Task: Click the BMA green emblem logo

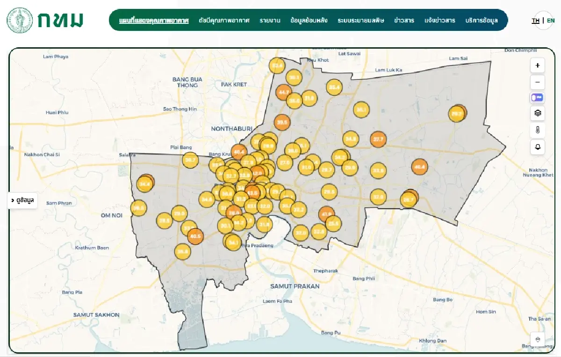Action: 20,20
